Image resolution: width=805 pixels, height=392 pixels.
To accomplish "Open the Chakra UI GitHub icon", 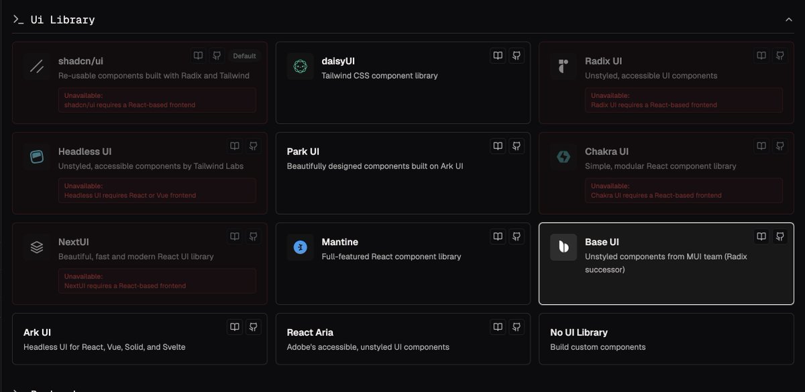I will (x=780, y=146).
